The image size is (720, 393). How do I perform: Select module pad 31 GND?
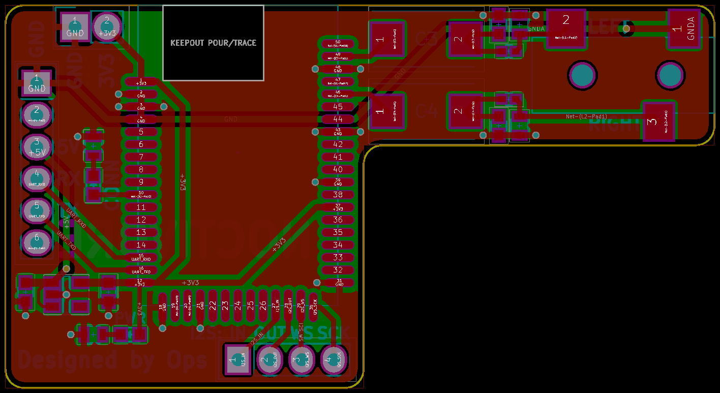point(338,283)
